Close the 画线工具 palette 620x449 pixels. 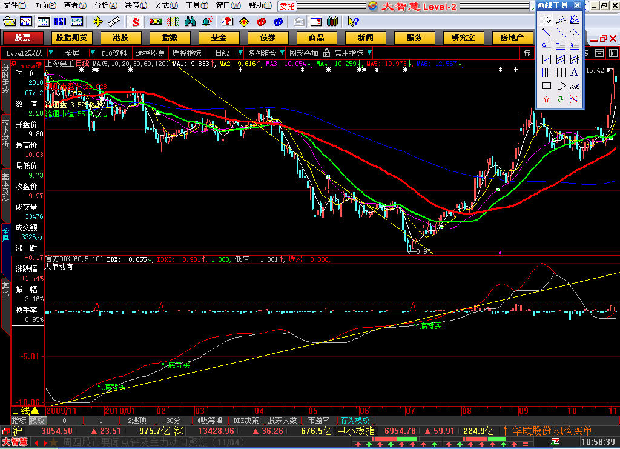click(x=578, y=5)
